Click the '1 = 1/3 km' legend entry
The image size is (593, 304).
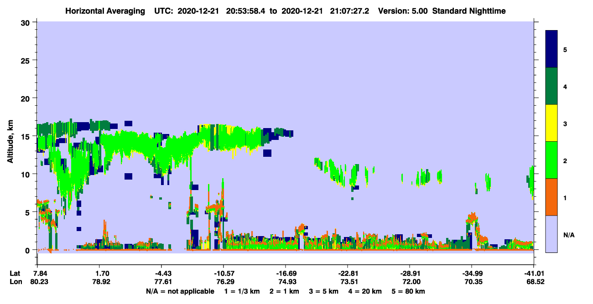241,291
